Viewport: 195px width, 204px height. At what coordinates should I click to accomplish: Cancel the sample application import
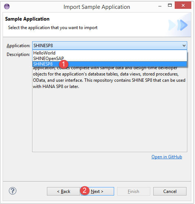[170, 191]
